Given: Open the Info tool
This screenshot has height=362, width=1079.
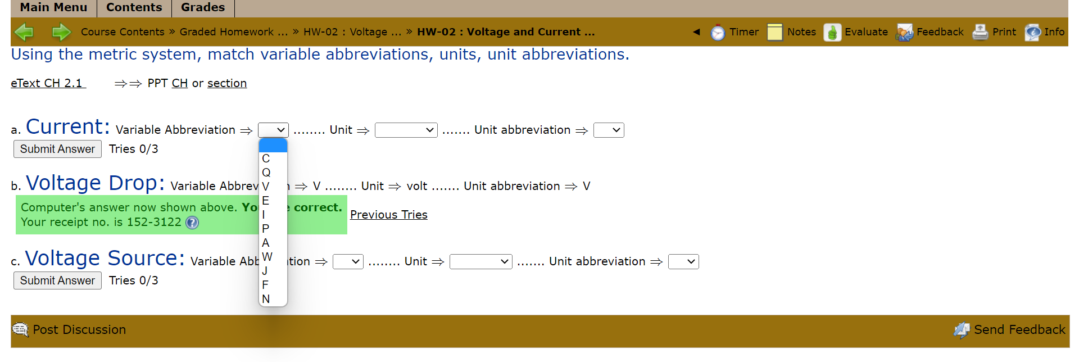Looking at the screenshot, I should point(1033,32).
